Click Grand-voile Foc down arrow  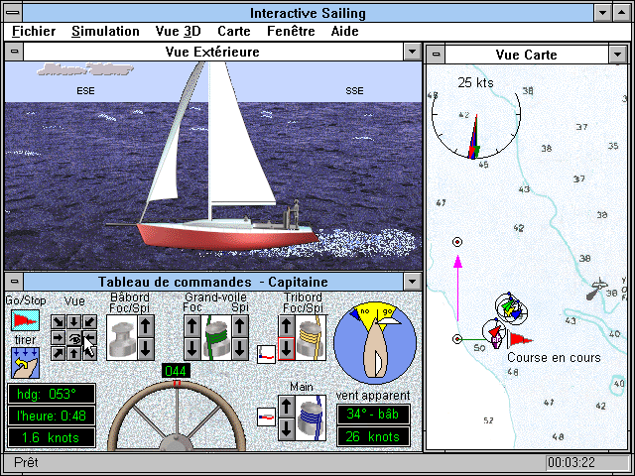pos(192,349)
